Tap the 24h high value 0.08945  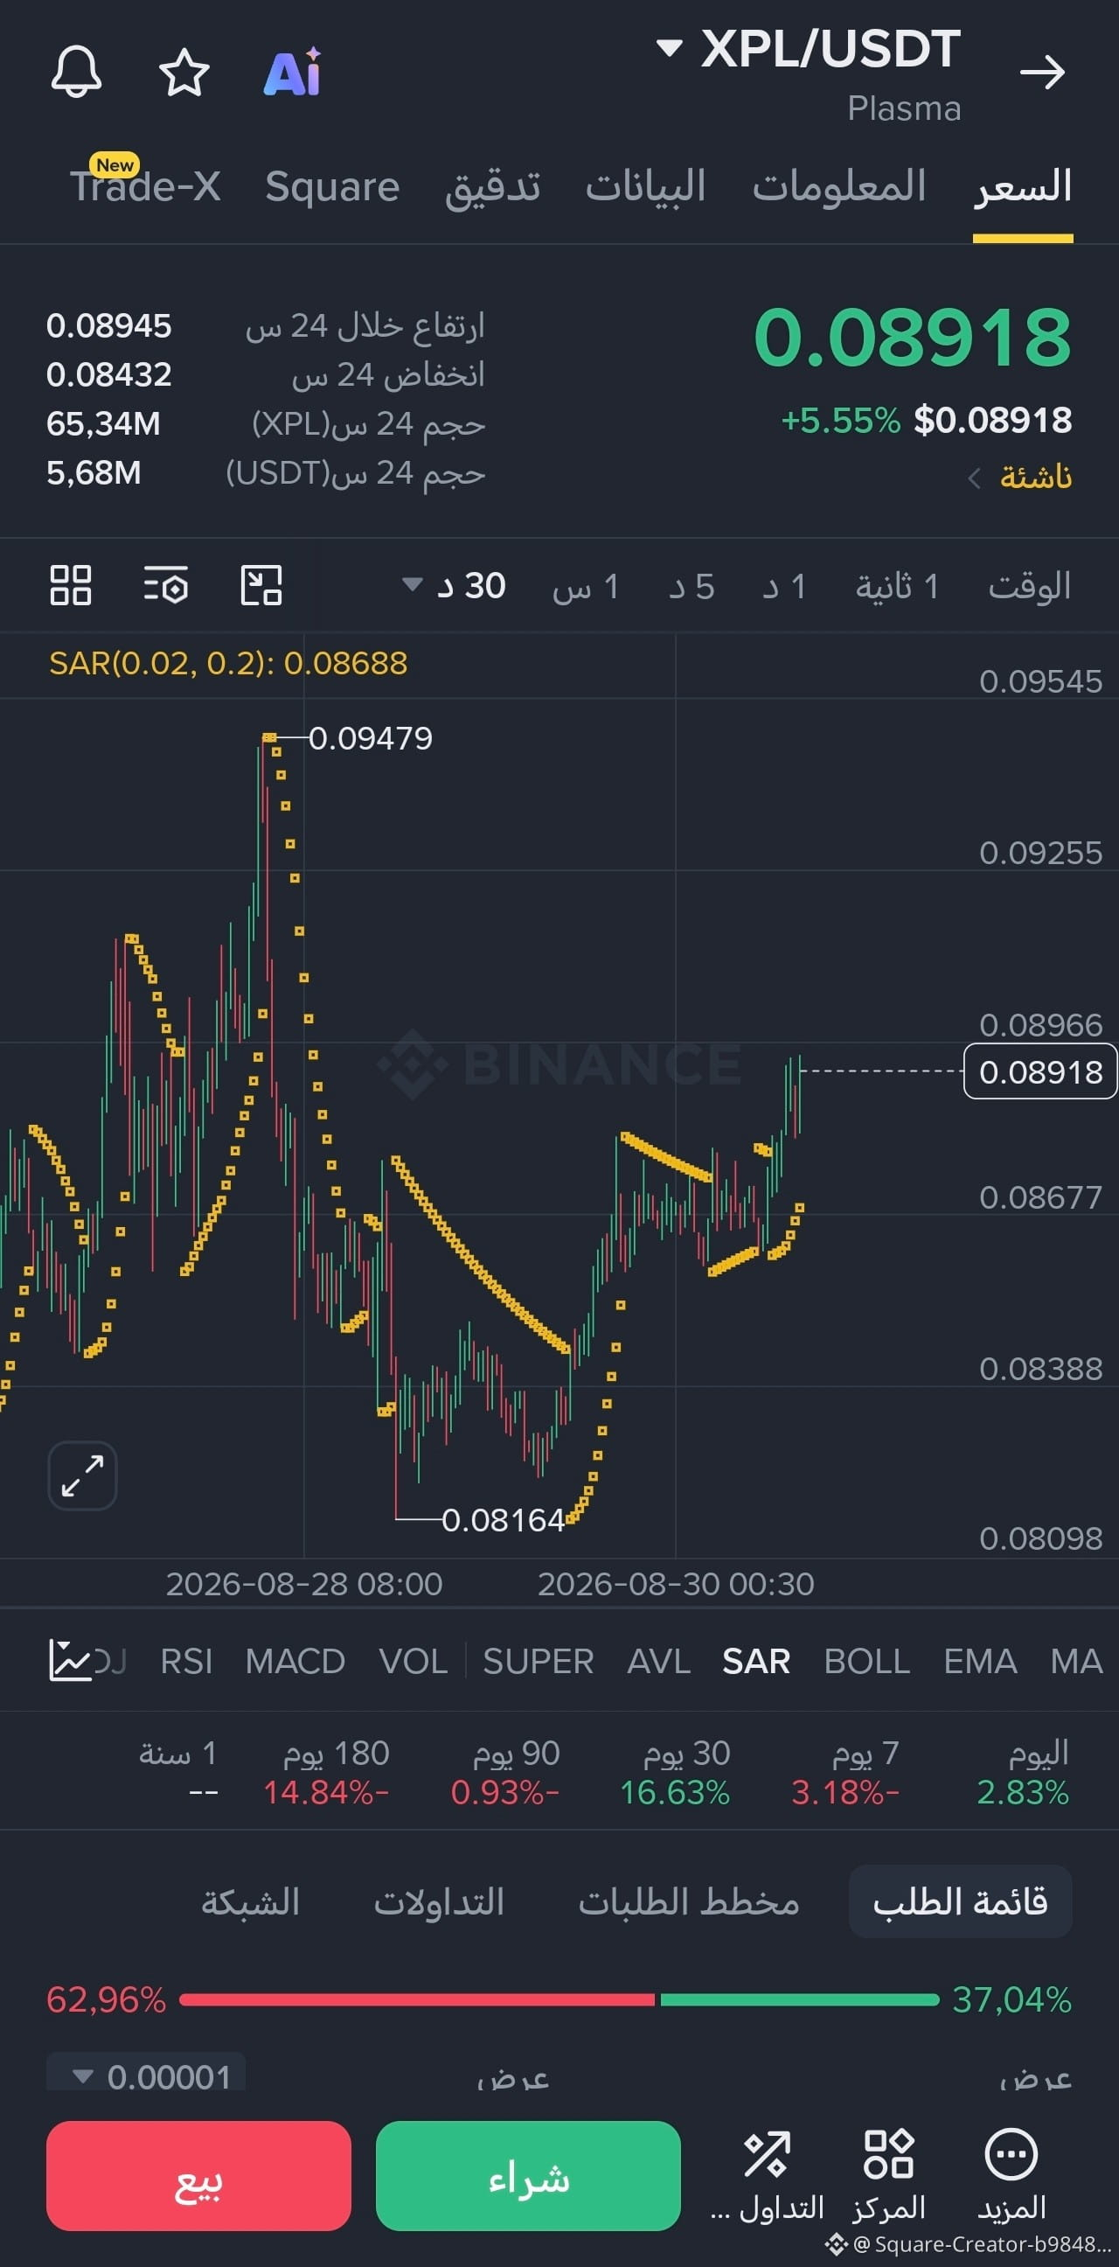click(109, 325)
